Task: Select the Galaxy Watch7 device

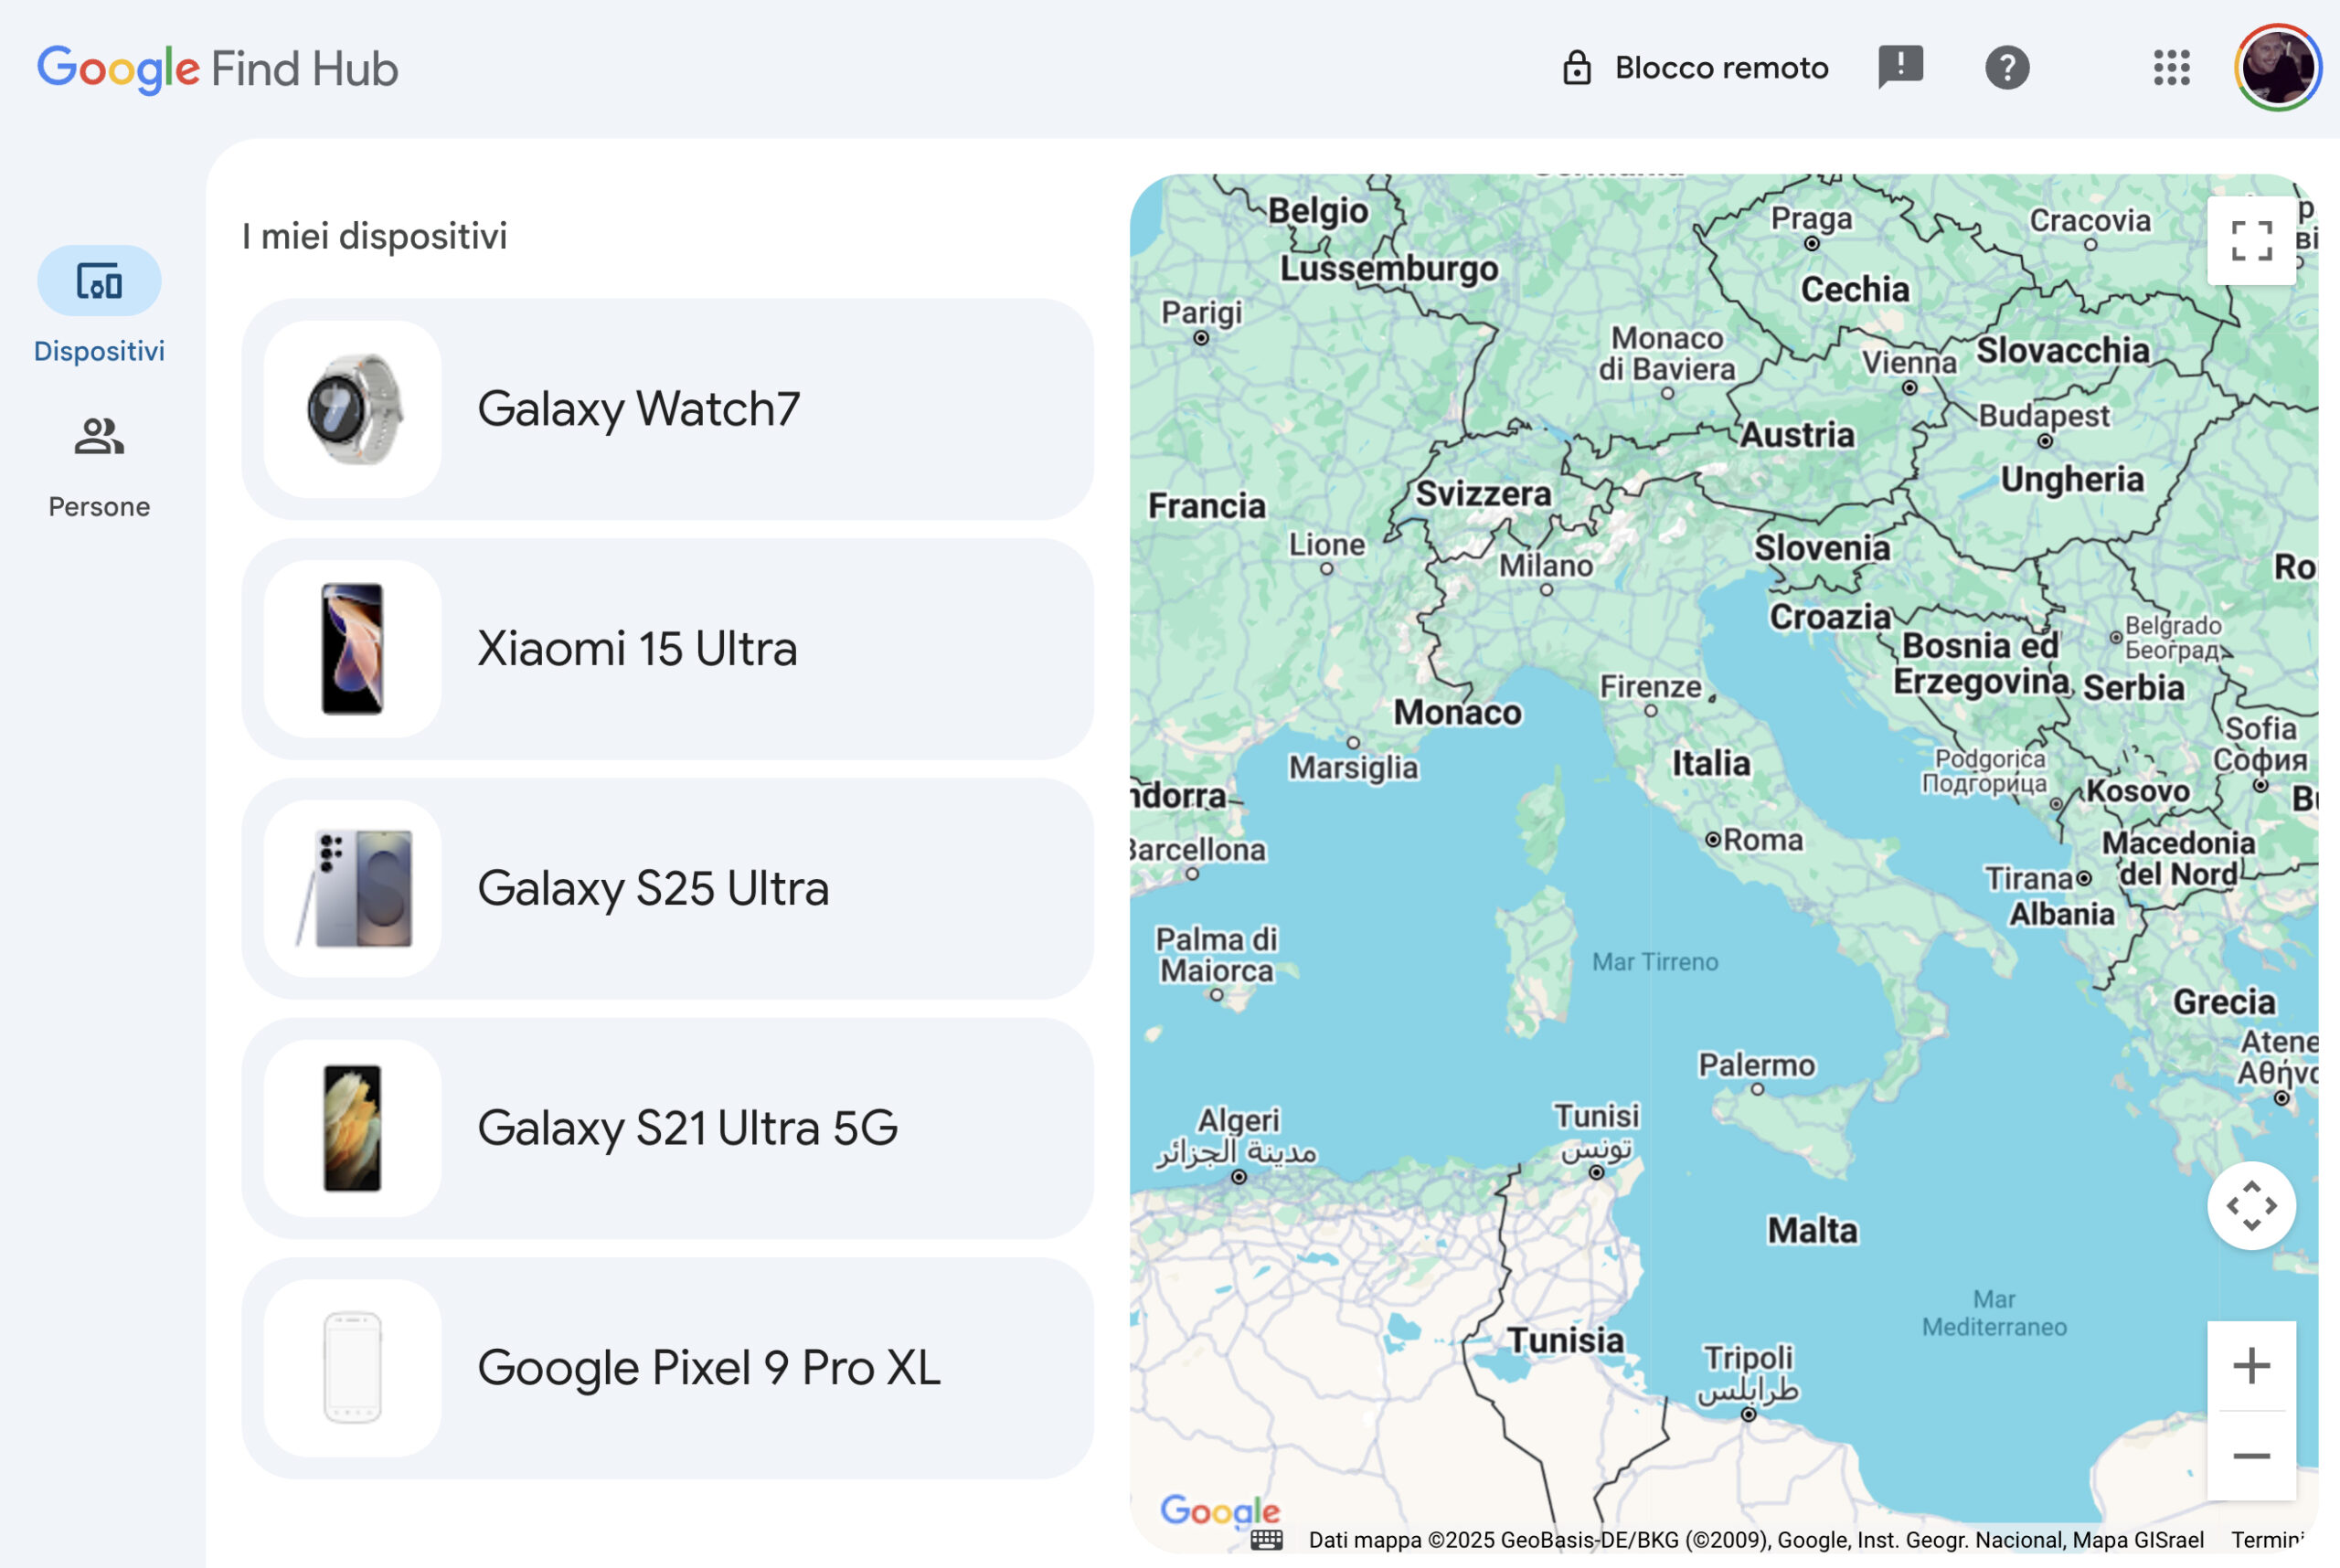Action: pyautogui.click(x=667, y=409)
